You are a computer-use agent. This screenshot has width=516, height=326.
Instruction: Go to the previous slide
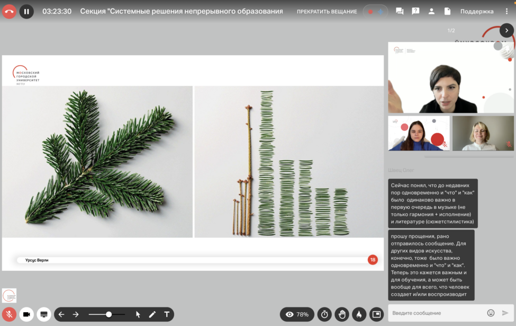coord(61,314)
